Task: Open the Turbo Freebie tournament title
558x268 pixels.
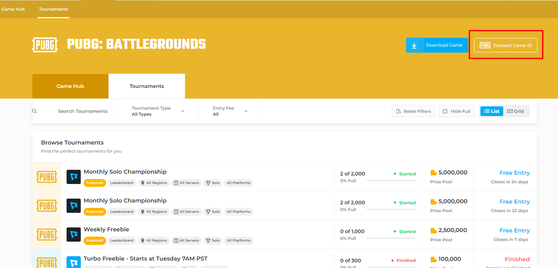Action: point(146,258)
